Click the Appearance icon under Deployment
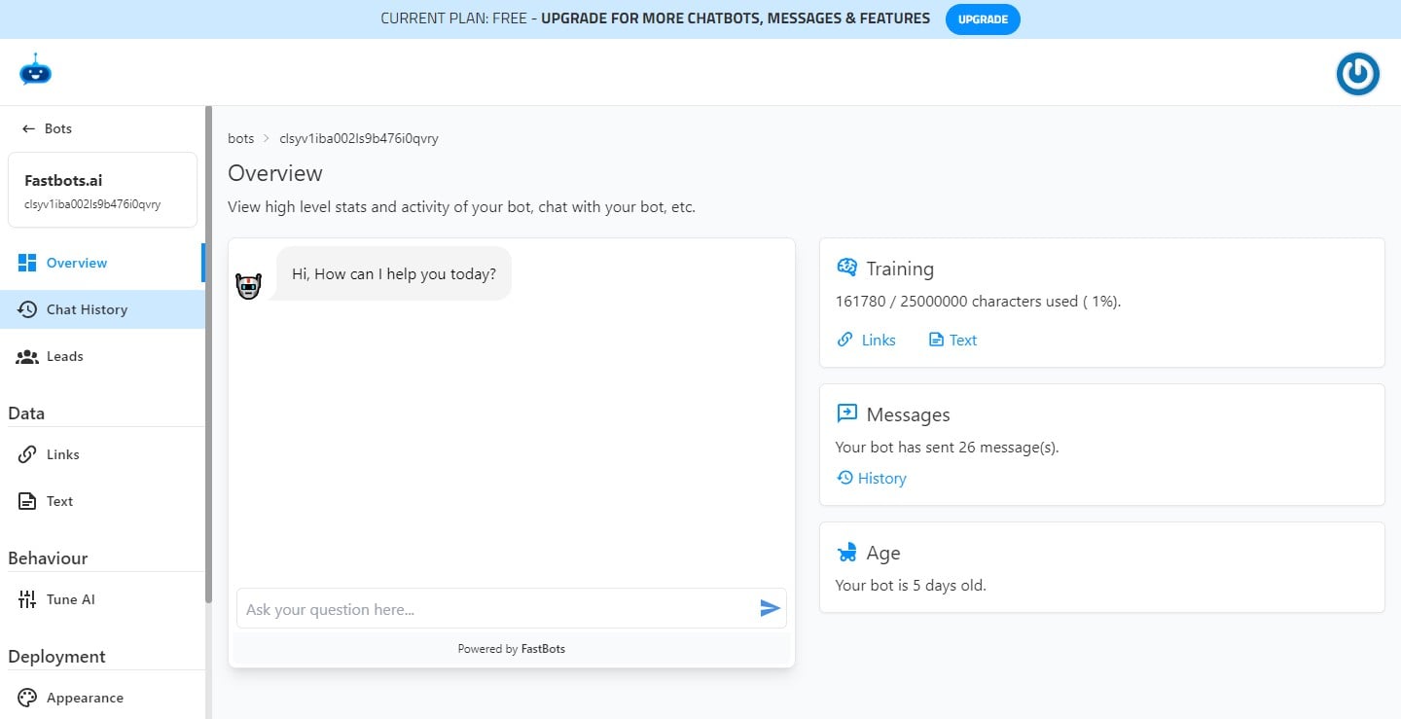This screenshot has height=719, width=1401. coord(26,698)
